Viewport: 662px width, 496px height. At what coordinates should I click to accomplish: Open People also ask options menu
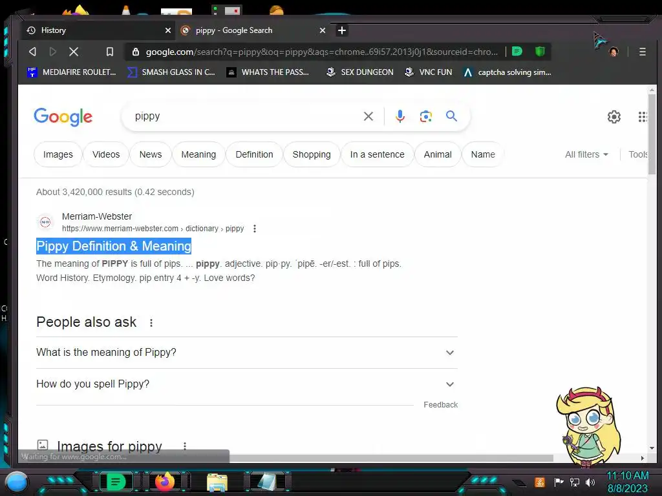click(151, 323)
